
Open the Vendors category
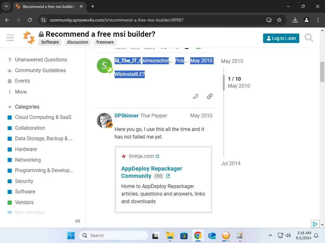click(24, 202)
